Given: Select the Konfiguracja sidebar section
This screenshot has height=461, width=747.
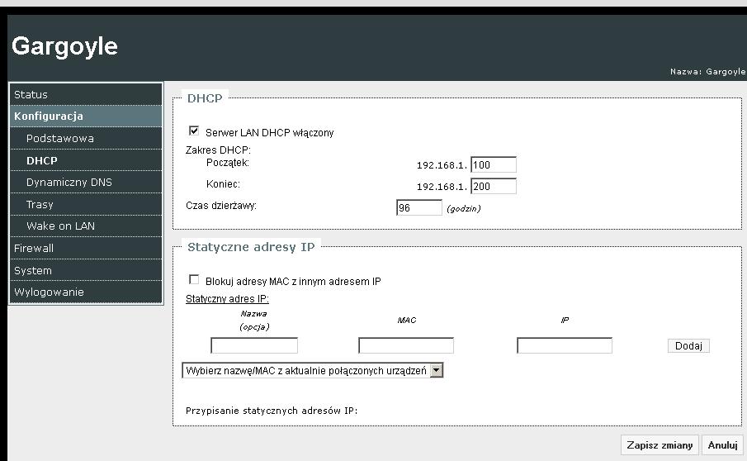Looking at the screenshot, I should pos(49,116).
